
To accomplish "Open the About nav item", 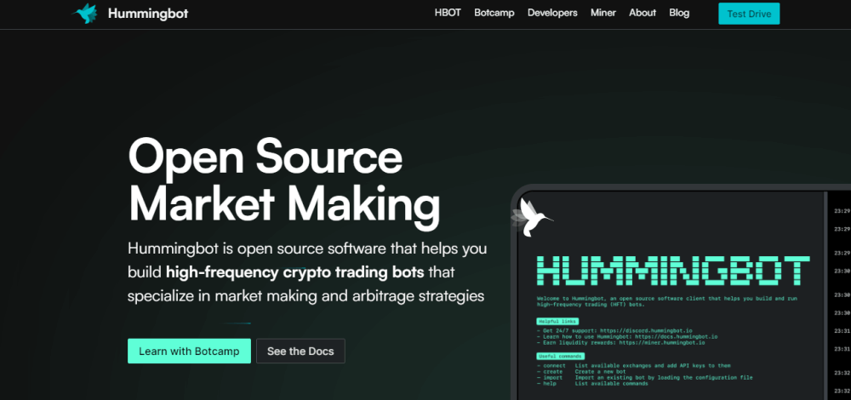I will coord(643,13).
